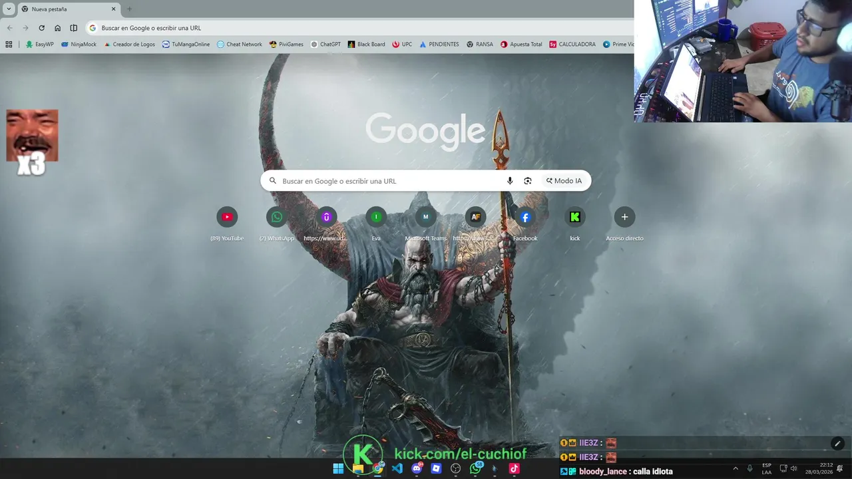852x479 pixels.
Task: Open the PENDIENTES bookmark
Action: click(439, 45)
